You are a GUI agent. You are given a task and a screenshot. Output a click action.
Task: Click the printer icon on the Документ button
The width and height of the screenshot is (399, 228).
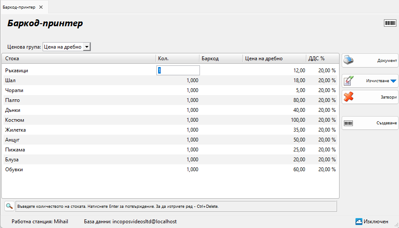pos(349,60)
